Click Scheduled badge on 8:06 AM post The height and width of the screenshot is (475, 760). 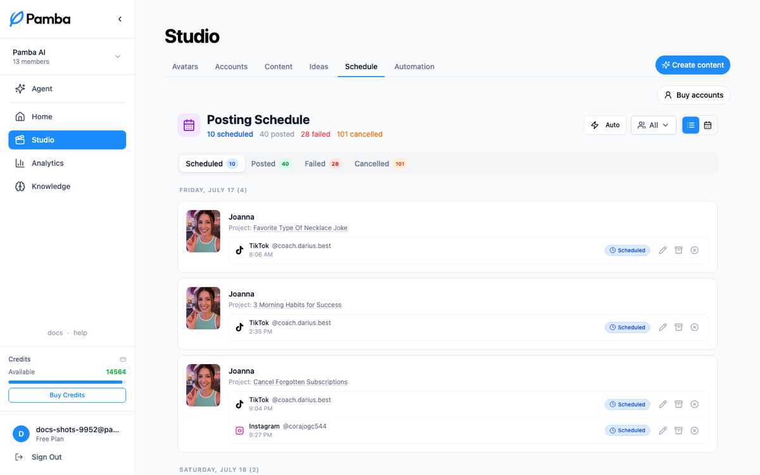(627, 250)
